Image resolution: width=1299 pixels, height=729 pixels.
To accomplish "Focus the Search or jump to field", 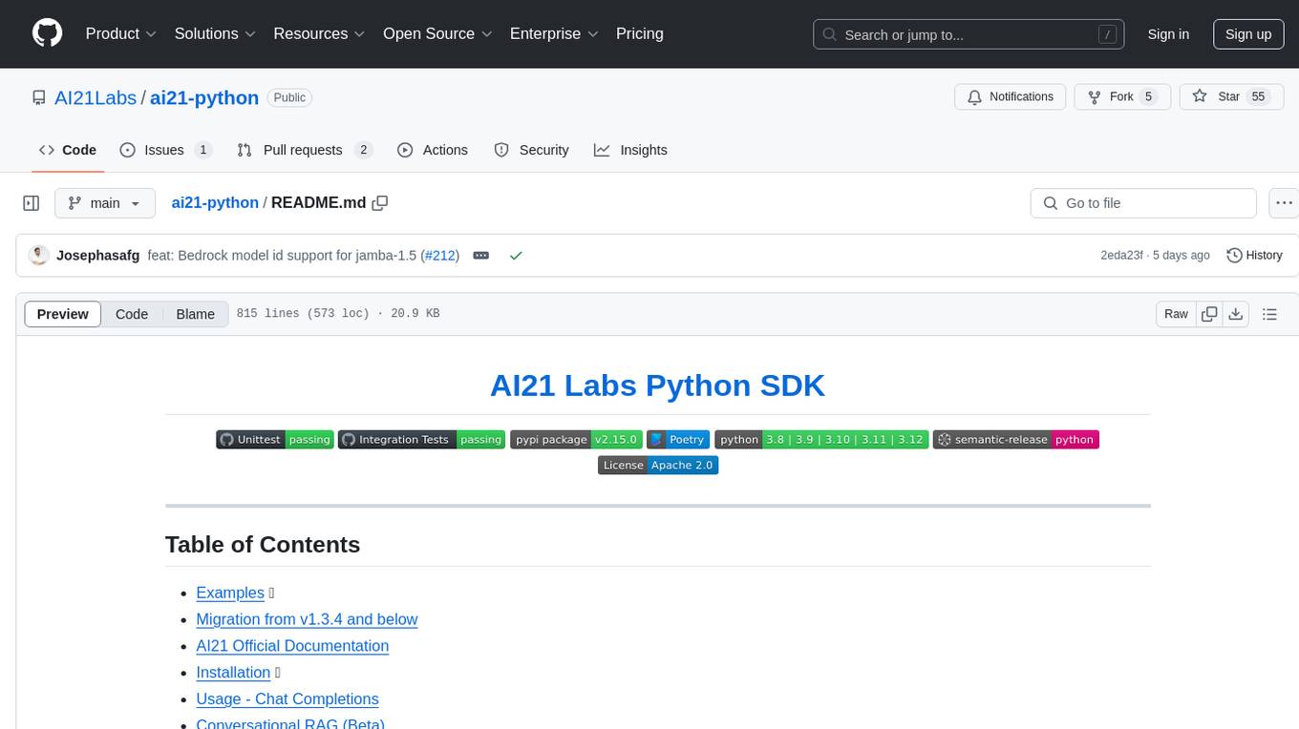I will click(969, 34).
